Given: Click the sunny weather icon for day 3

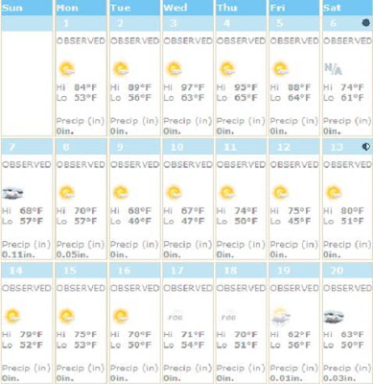Looking at the screenshot, I should coord(175,69).
